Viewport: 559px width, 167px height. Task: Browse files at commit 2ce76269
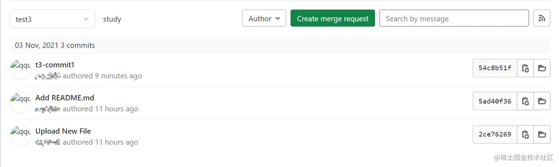click(x=542, y=134)
